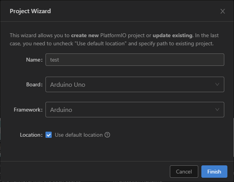Click the Project Wizard title text
The height and width of the screenshot is (182, 234).
coord(30,11)
